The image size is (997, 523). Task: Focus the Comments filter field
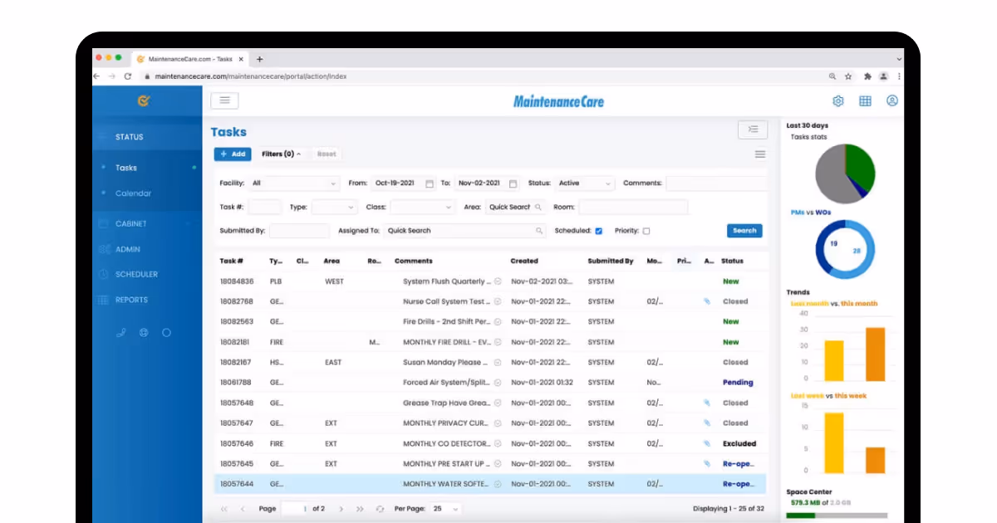click(716, 183)
